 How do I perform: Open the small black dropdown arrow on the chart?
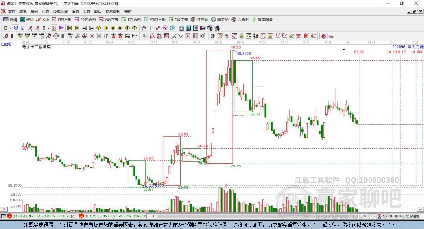344,50
